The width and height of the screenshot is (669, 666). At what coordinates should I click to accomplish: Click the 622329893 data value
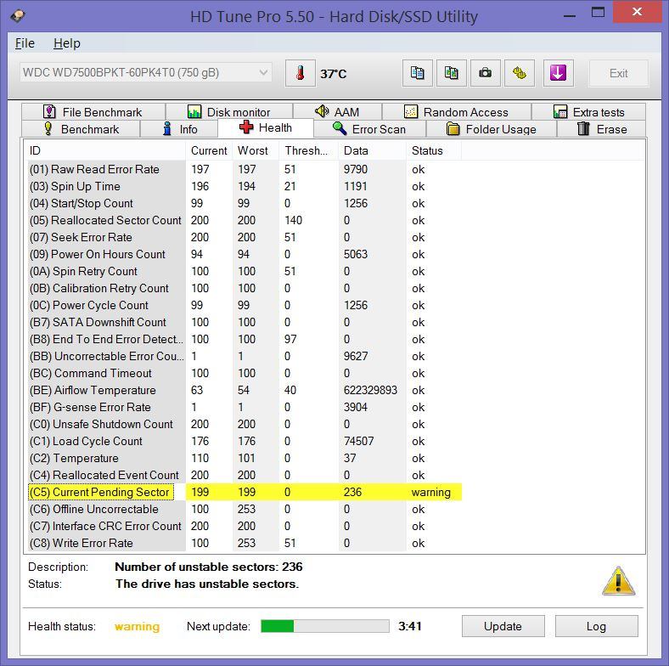click(370, 390)
